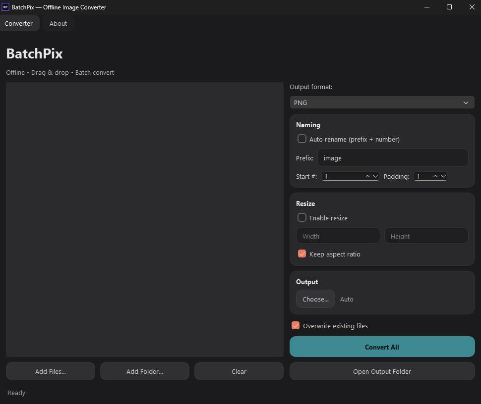Click the Add Files... button
This screenshot has height=404, width=481.
pos(51,371)
